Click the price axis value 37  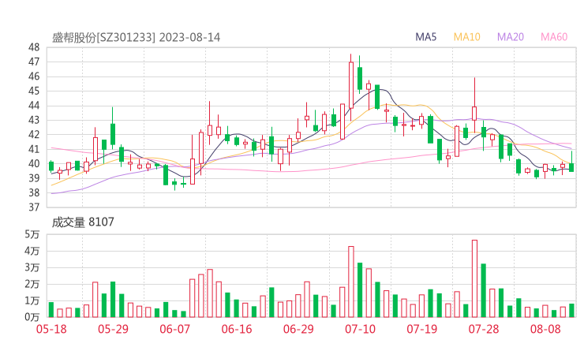click(34, 207)
